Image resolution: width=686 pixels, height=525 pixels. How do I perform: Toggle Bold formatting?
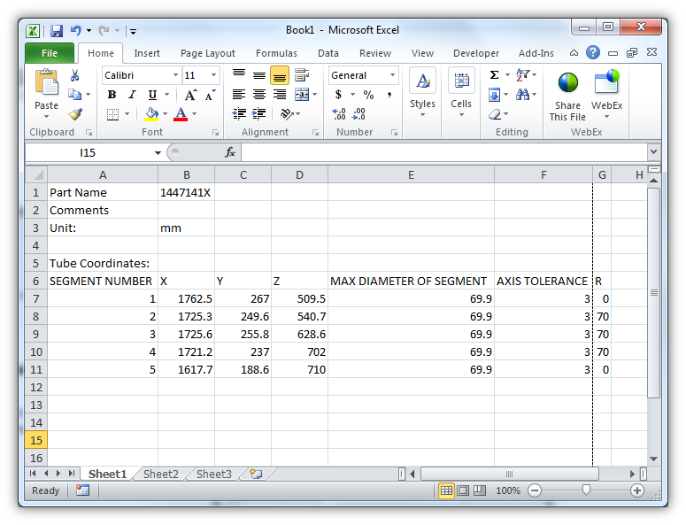click(x=112, y=95)
